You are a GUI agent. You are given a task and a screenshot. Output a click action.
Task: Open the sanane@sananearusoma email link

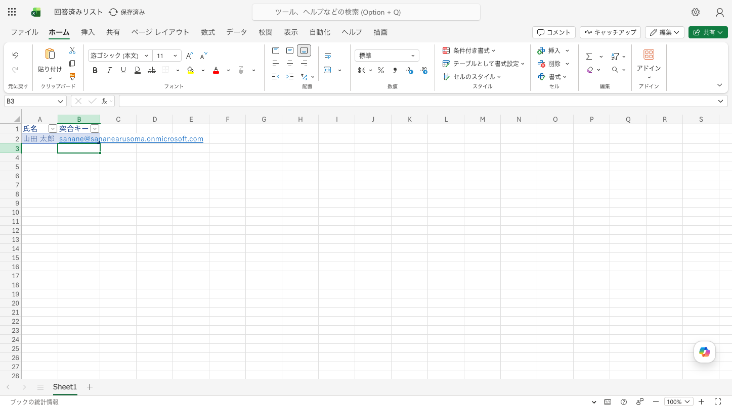pos(131,139)
